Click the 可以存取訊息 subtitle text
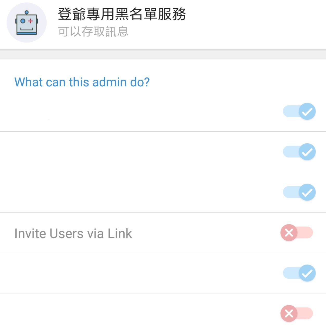This screenshot has width=326, height=333. point(93,32)
